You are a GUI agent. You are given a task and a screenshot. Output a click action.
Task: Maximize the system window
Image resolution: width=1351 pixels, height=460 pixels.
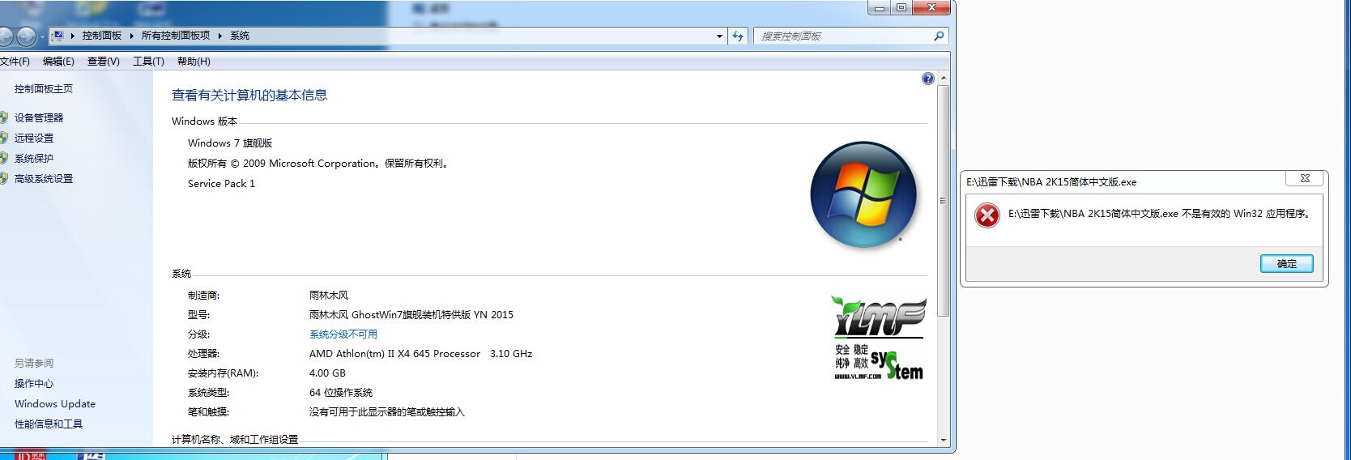click(901, 7)
